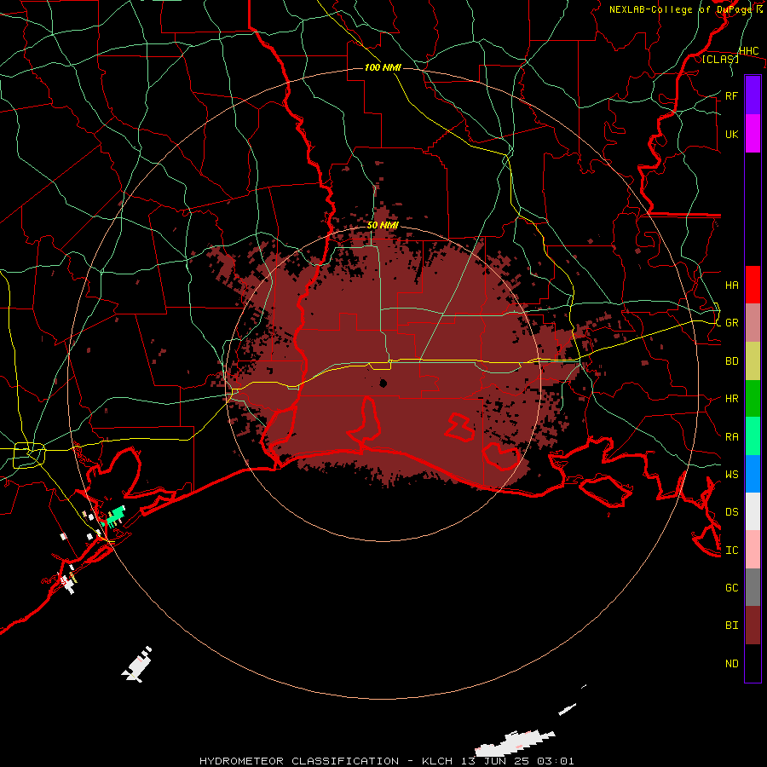The width and height of the screenshot is (767, 767).
Task: Click the BD legend label
Action: click(732, 361)
